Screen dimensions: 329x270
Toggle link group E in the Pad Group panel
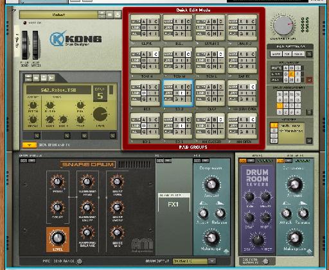[292, 74]
